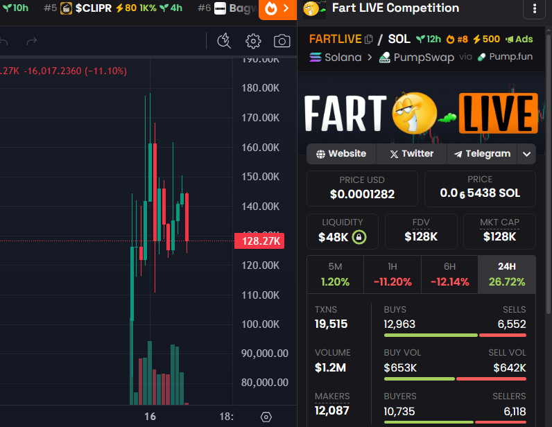Take chart snapshot with camera icon
The height and width of the screenshot is (427, 552).
[x=282, y=41]
